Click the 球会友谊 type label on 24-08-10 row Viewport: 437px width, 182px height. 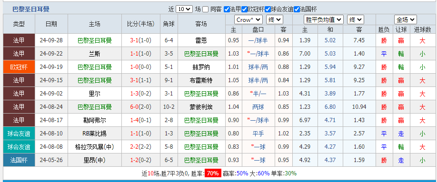tap(19, 134)
